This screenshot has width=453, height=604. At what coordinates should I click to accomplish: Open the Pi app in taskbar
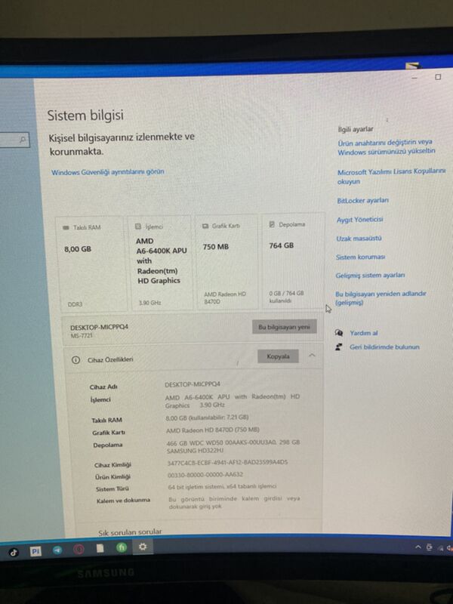[35, 551]
